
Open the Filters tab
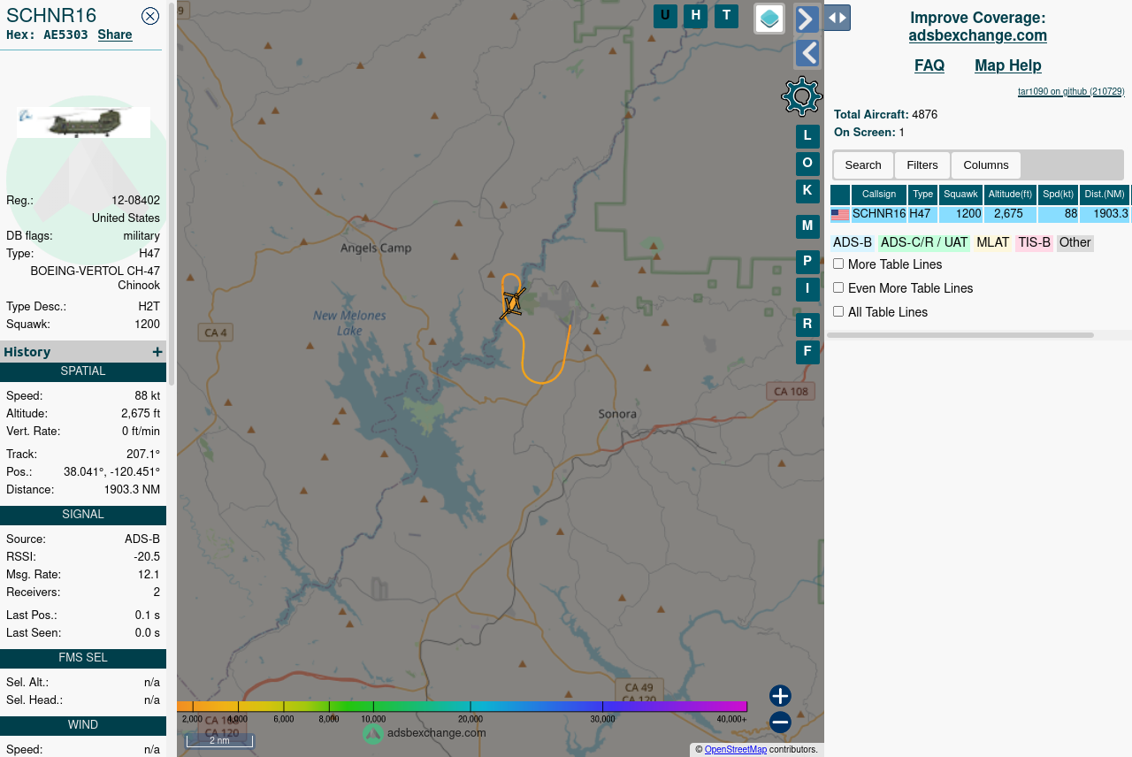point(922,165)
